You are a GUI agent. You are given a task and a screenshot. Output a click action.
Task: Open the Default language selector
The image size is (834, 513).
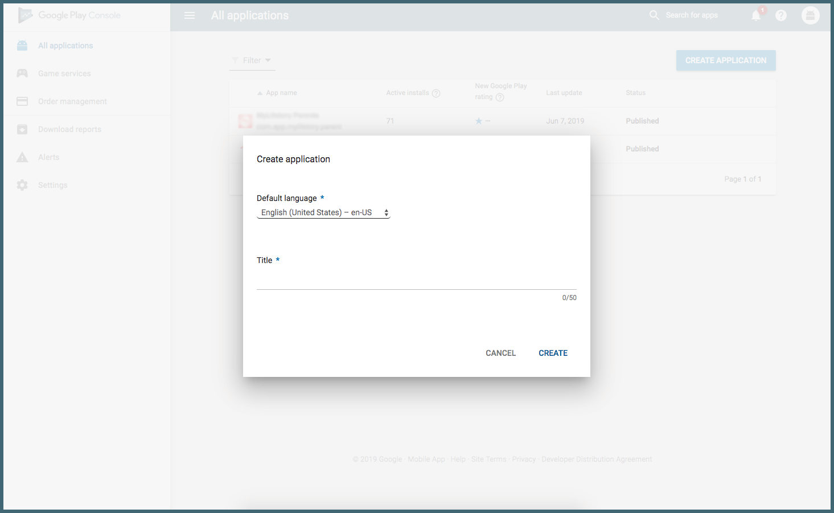(x=323, y=212)
